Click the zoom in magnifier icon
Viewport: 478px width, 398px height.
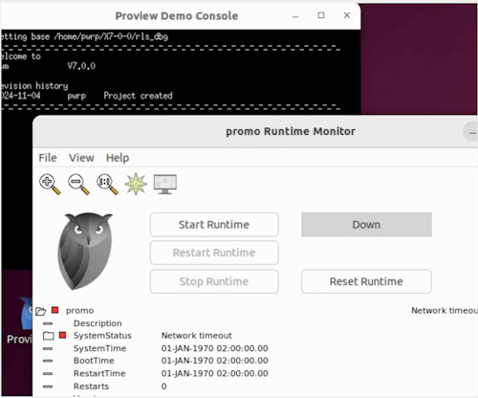(x=50, y=185)
